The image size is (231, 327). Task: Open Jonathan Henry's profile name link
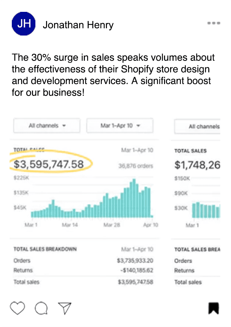tap(78, 25)
